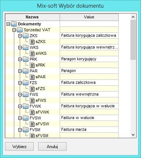This screenshot has width=141, height=158.
Task: Click the 'Faktura korygująca wewnętrz...' value cell
Action: [x=89, y=47]
